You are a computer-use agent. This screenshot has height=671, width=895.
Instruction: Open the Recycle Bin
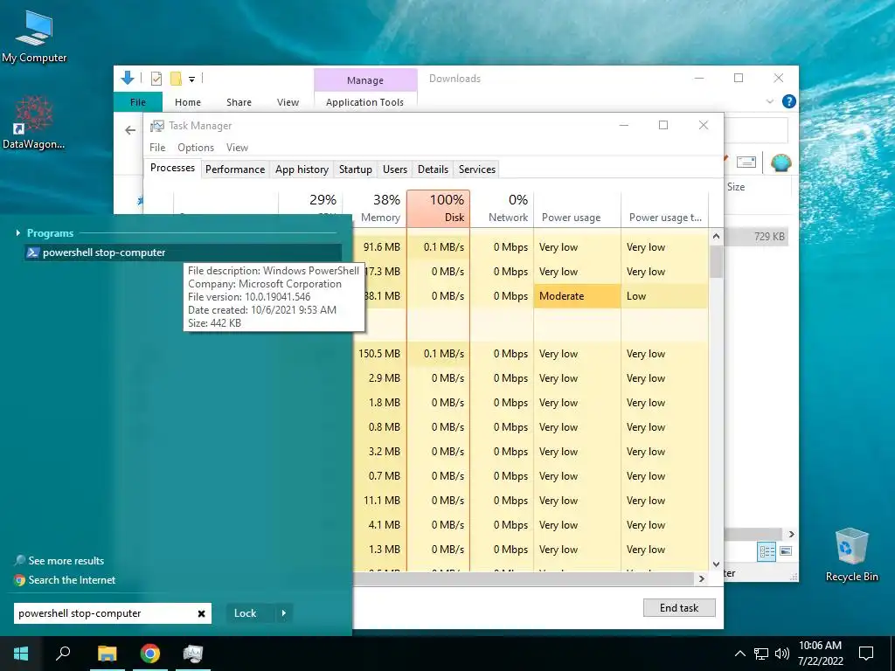(x=851, y=555)
